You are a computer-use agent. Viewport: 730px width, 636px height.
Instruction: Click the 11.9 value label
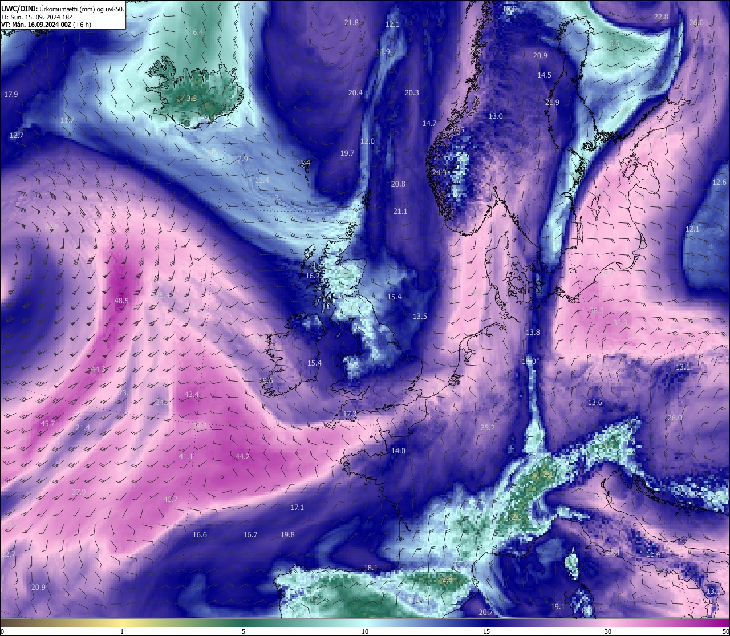383,51
